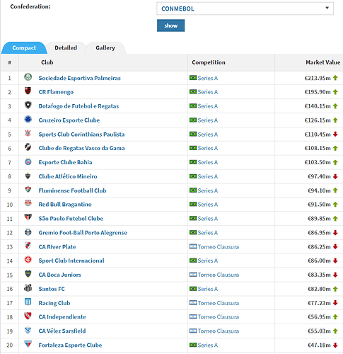Click the CA River Plate crest icon
Screen dimensions: 343x354
click(x=28, y=246)
